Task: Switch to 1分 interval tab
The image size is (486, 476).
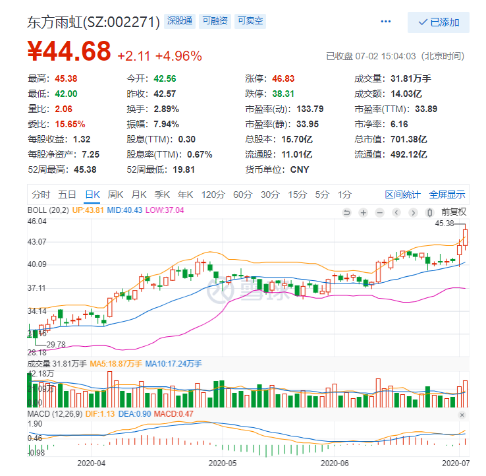Action: 344,194
